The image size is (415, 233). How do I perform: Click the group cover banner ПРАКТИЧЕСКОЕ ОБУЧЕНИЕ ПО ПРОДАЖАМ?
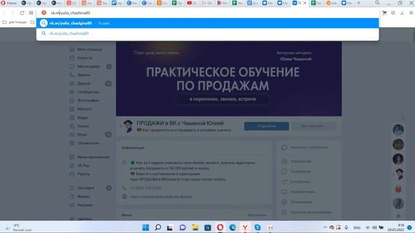pyautogui.click(x=229, y=79)
